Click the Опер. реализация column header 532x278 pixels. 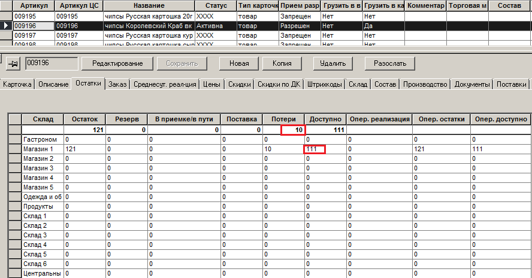coord(380,119)
